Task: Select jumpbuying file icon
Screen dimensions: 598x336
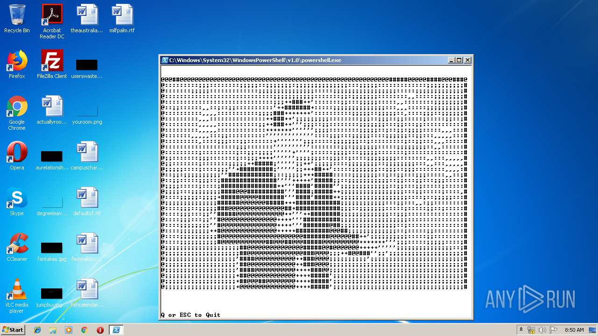Action: click(x=52, y=297)
